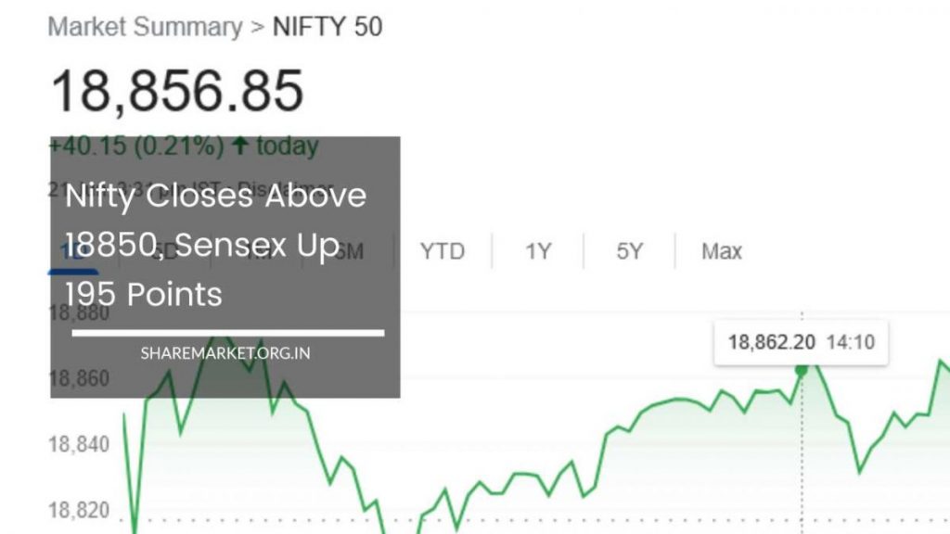Click the word today beside the arrow
Screen dimensions: 950x534
(287, 146)
